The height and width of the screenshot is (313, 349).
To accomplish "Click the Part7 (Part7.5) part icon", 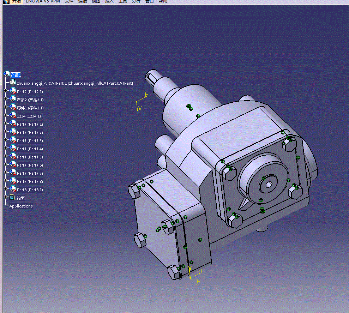I will (x=13, y=156).
